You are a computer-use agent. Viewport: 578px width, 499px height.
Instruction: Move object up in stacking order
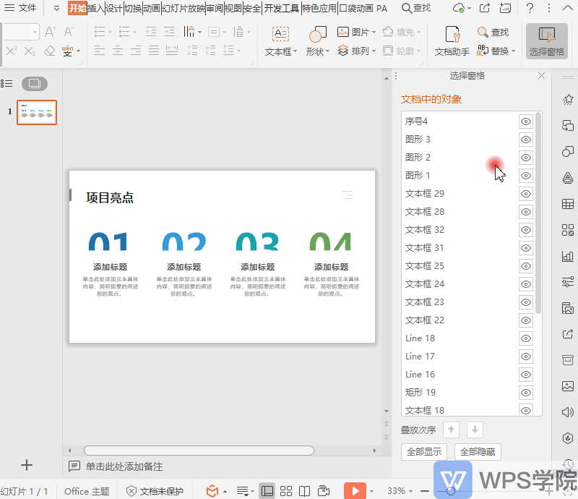point(451,430)
